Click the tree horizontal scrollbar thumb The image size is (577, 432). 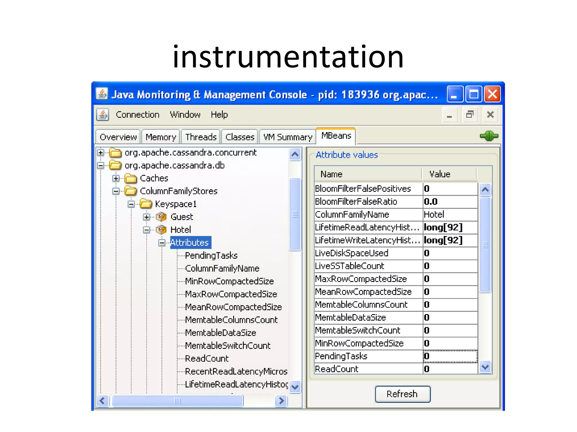pos(177,401)
